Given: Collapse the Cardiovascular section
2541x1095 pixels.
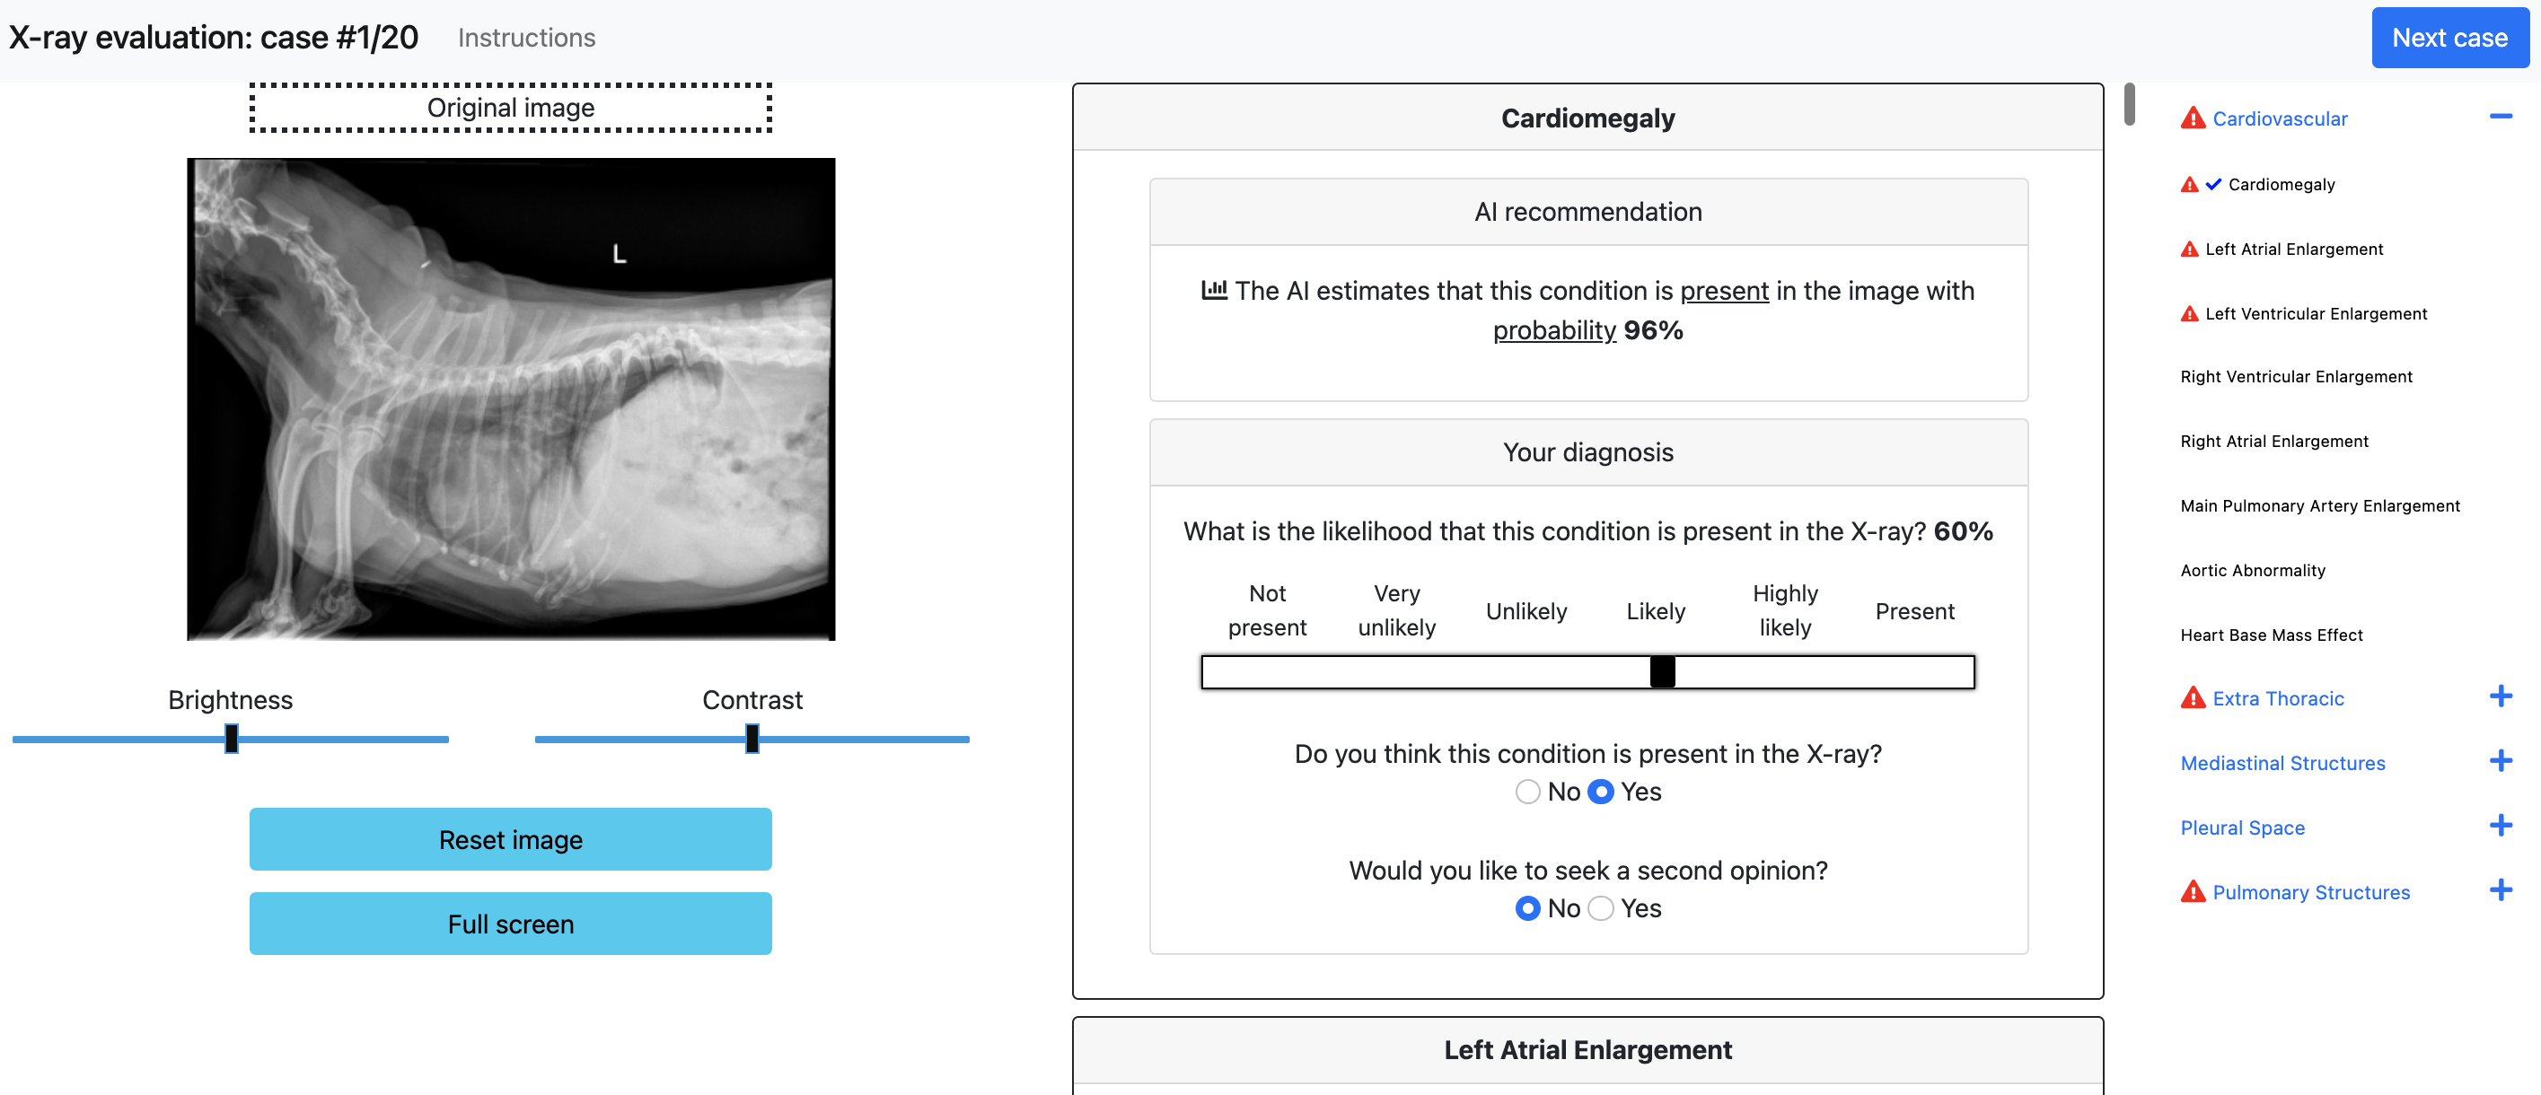Looking at the screenshot, I should click(x=2501, y=118).
